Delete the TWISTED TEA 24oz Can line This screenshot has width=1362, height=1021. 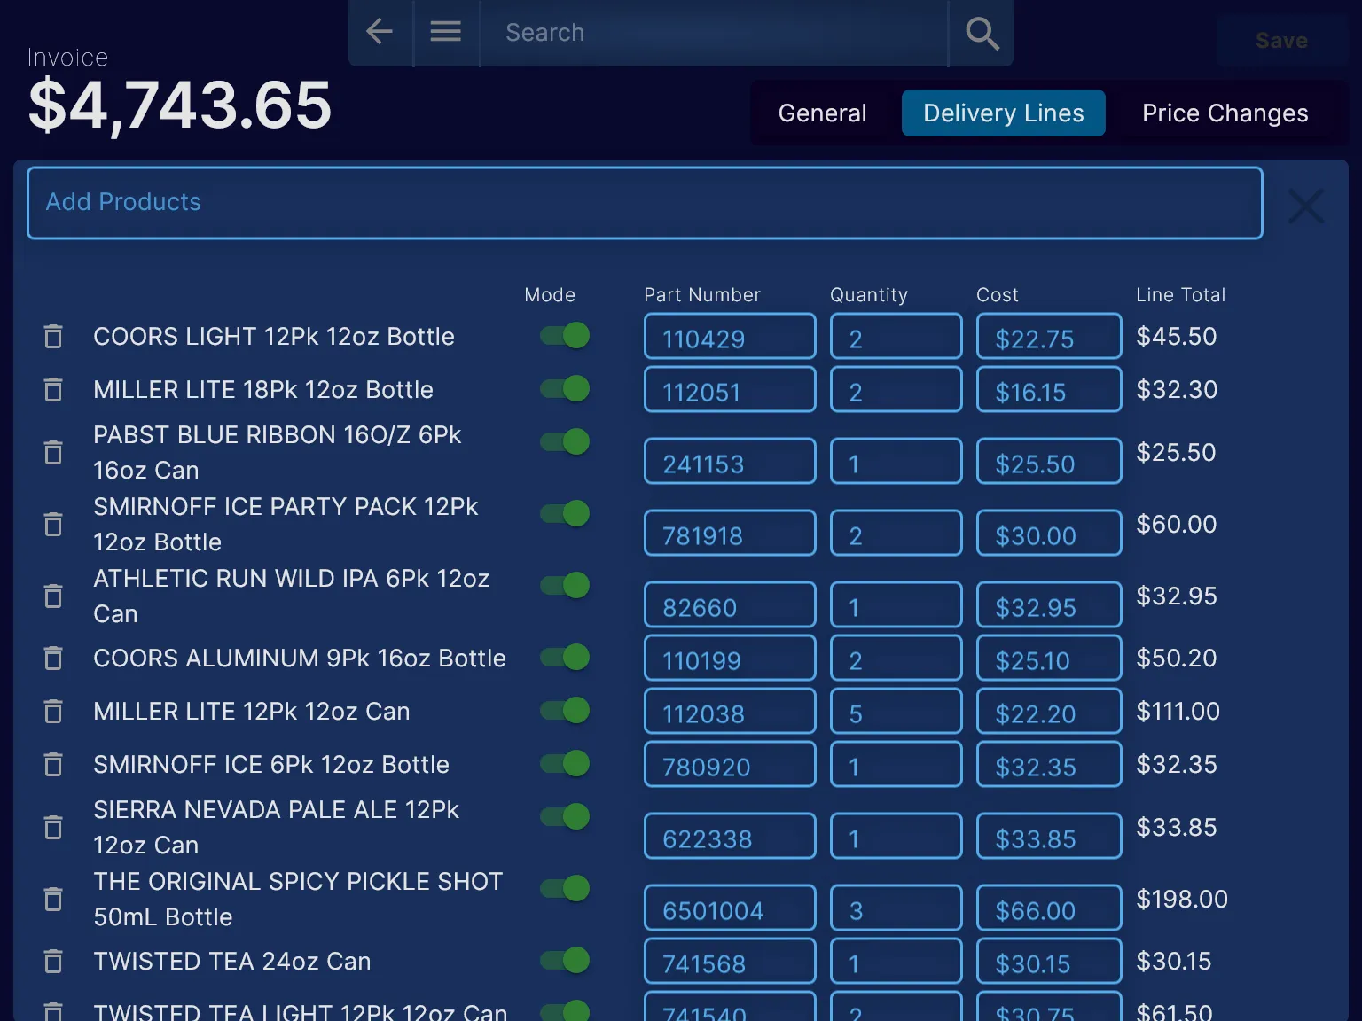point(53,961)
